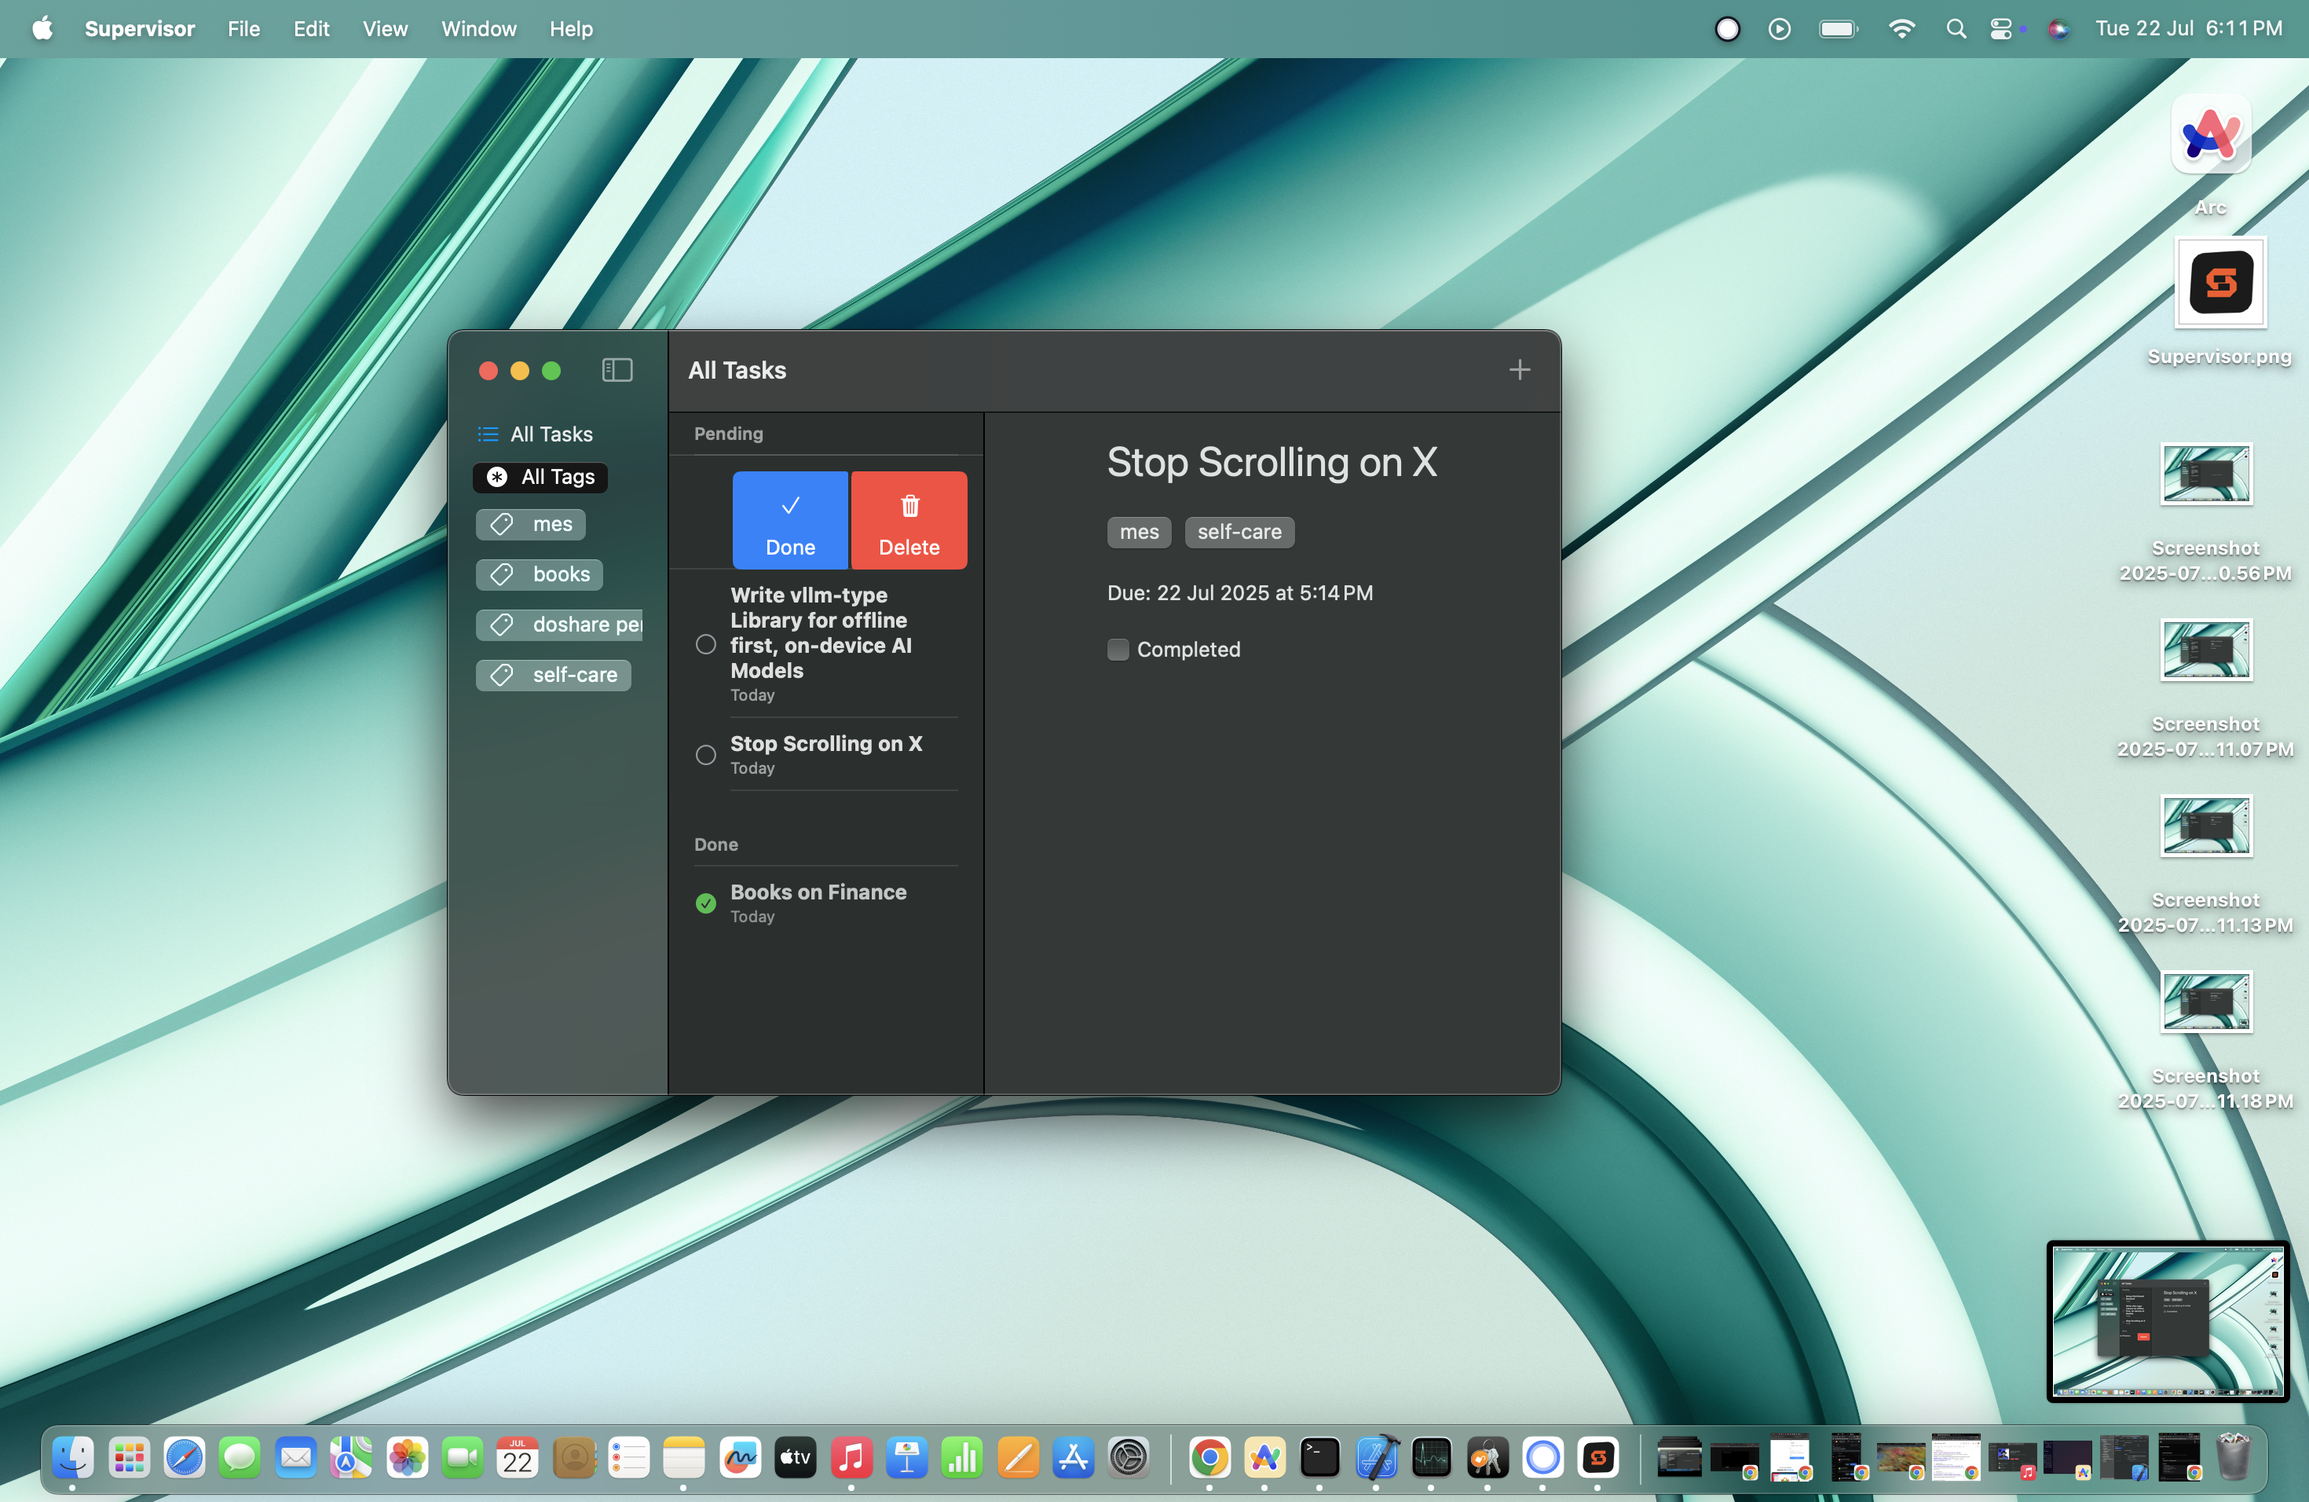This screenshot has height=1502, width=2309.
Task: Open the View menu
Action: [x=385, y=28]
